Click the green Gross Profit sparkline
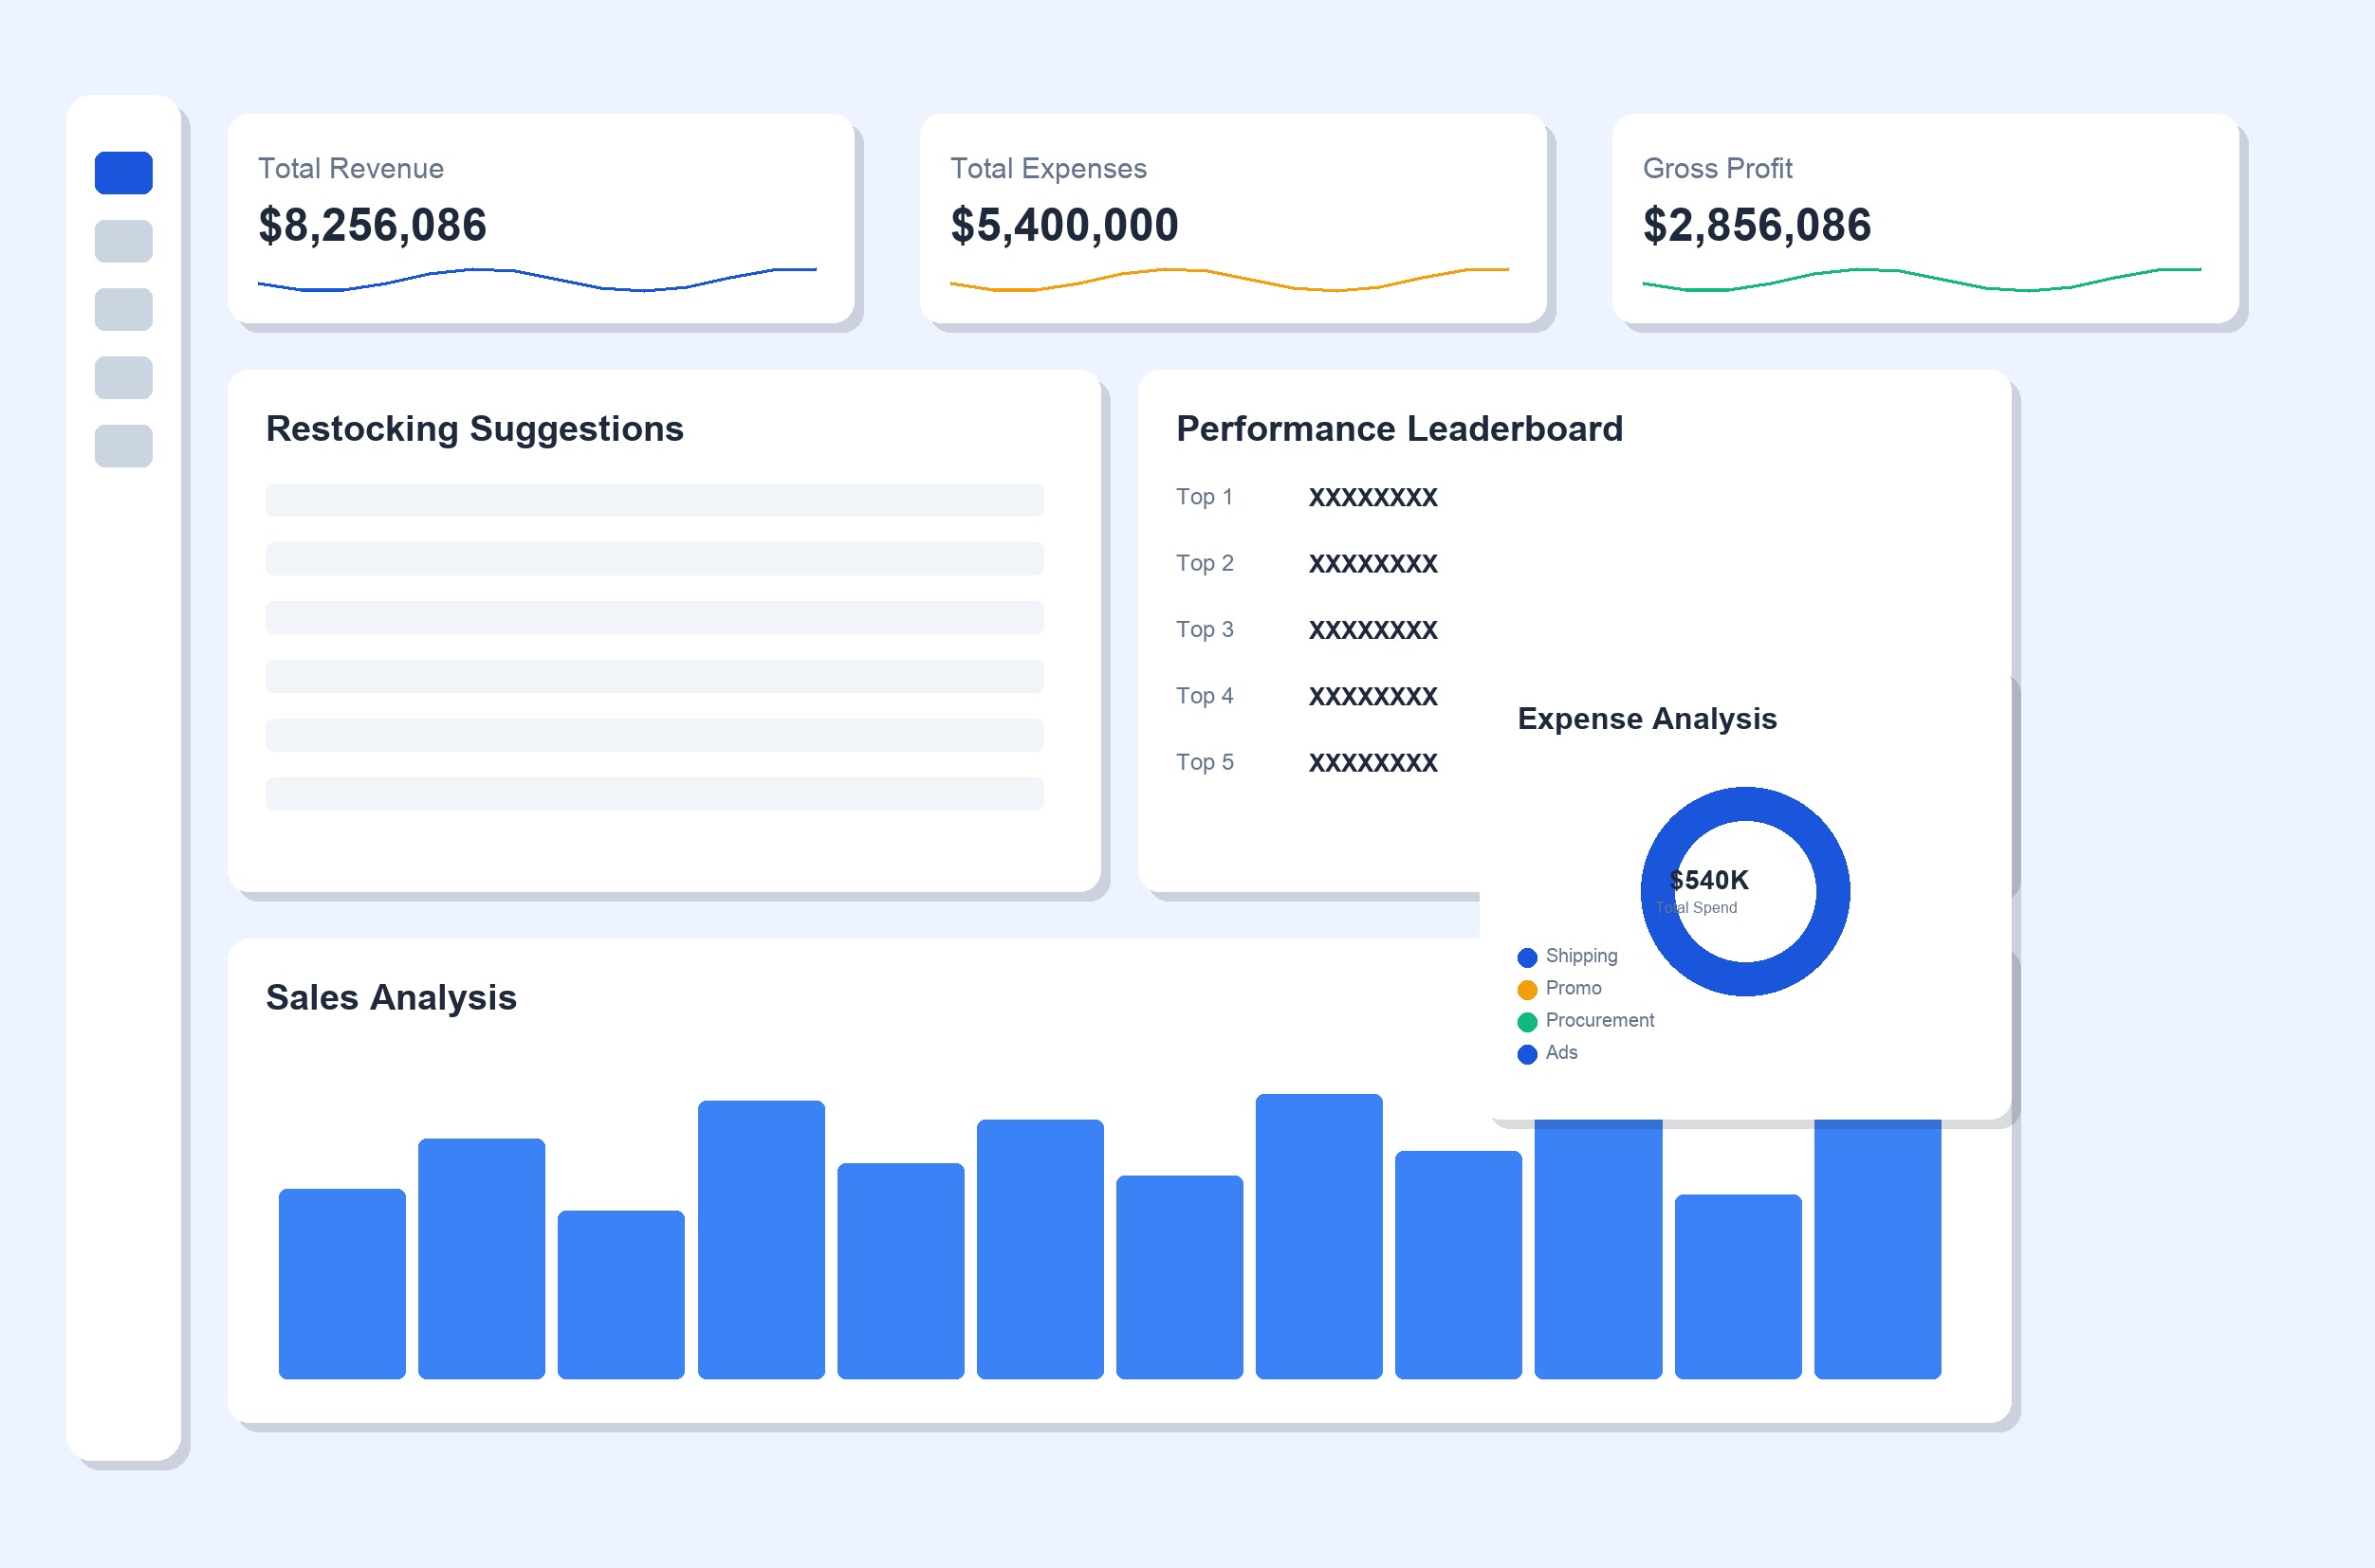The image size is (2375, 1568). (x=1922, y=279)
